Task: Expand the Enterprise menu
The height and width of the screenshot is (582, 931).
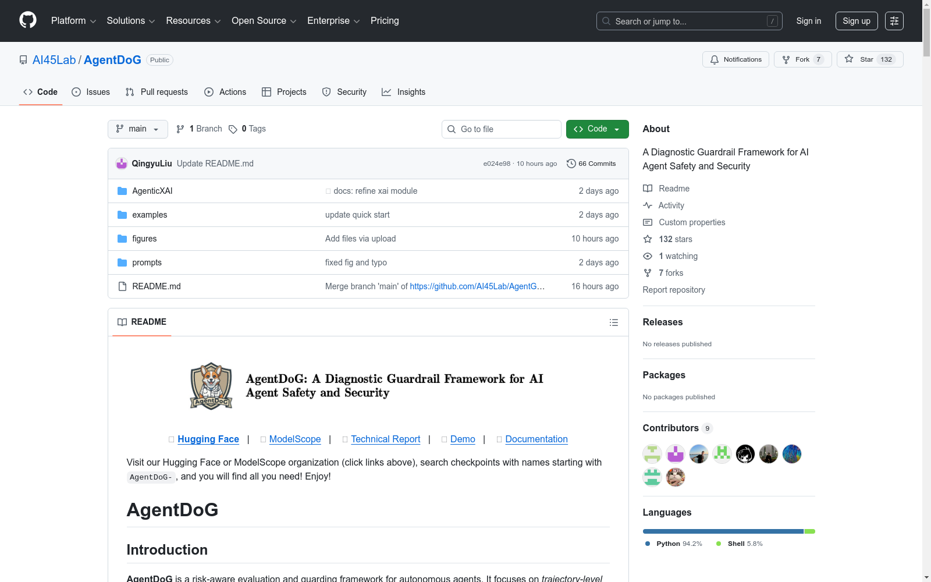Action: [333, 21]
